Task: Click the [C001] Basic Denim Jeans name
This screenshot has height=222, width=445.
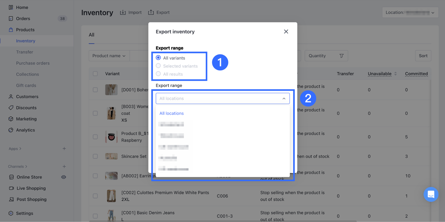Action: coord(148,213)
